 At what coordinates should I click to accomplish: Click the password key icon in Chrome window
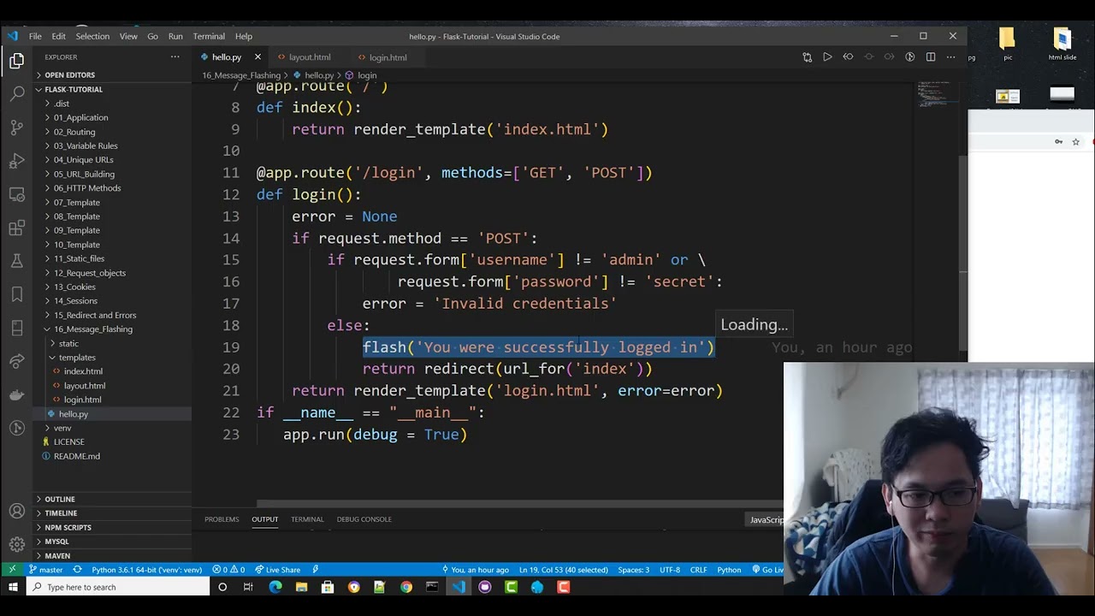(1059, 142)
